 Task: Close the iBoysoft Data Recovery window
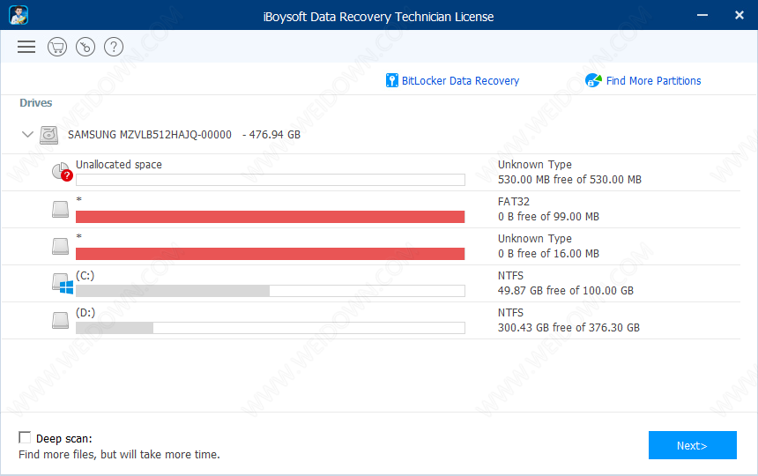click(739, 16)
